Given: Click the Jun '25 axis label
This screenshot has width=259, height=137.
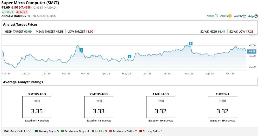Looking at the screenshot, I should [147, 74].
